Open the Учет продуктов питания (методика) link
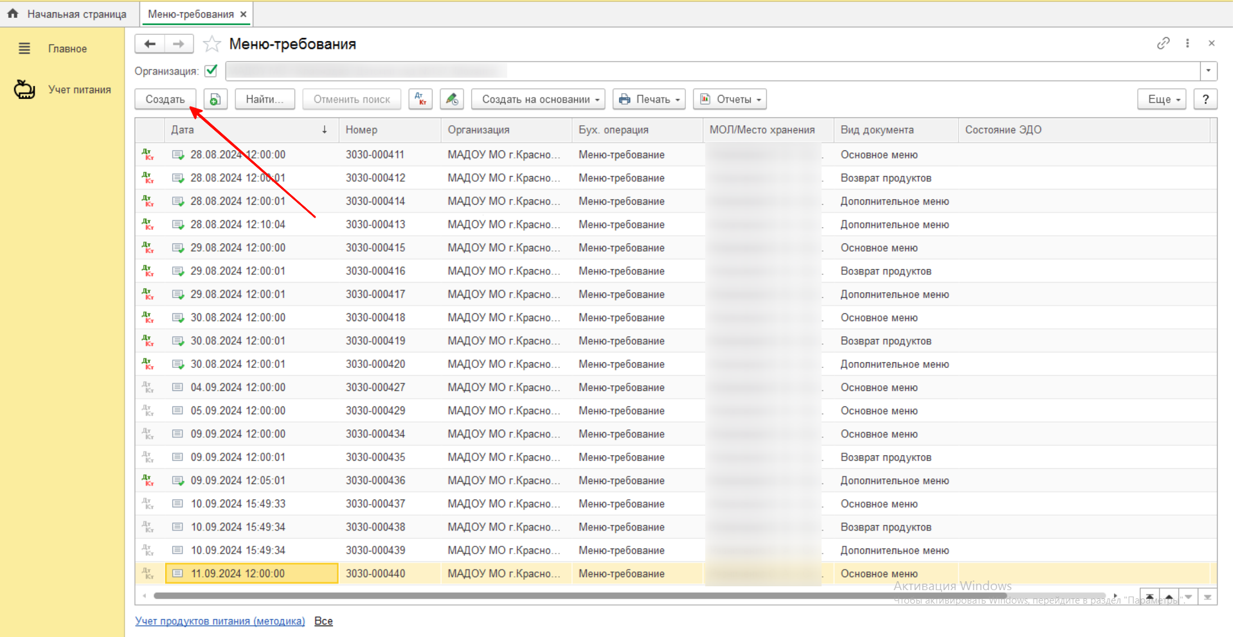The height and width of the screenshot is (637, 1233). click(220, 621)
